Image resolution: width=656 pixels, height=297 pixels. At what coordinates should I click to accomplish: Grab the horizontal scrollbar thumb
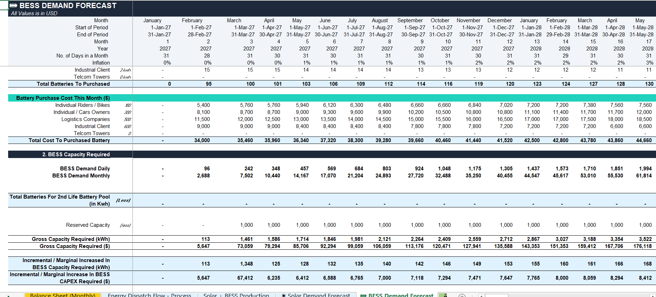496,296
